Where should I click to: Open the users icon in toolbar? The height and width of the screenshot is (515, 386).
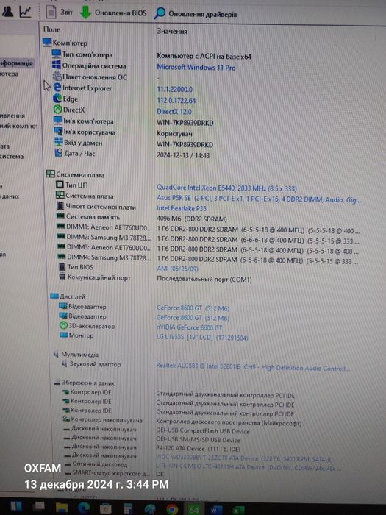(x=7, y=11)
